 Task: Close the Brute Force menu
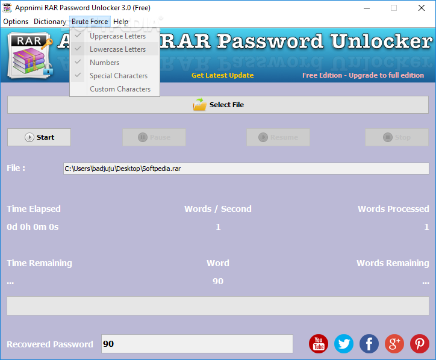pyautogui.click(x=90, y=22)
